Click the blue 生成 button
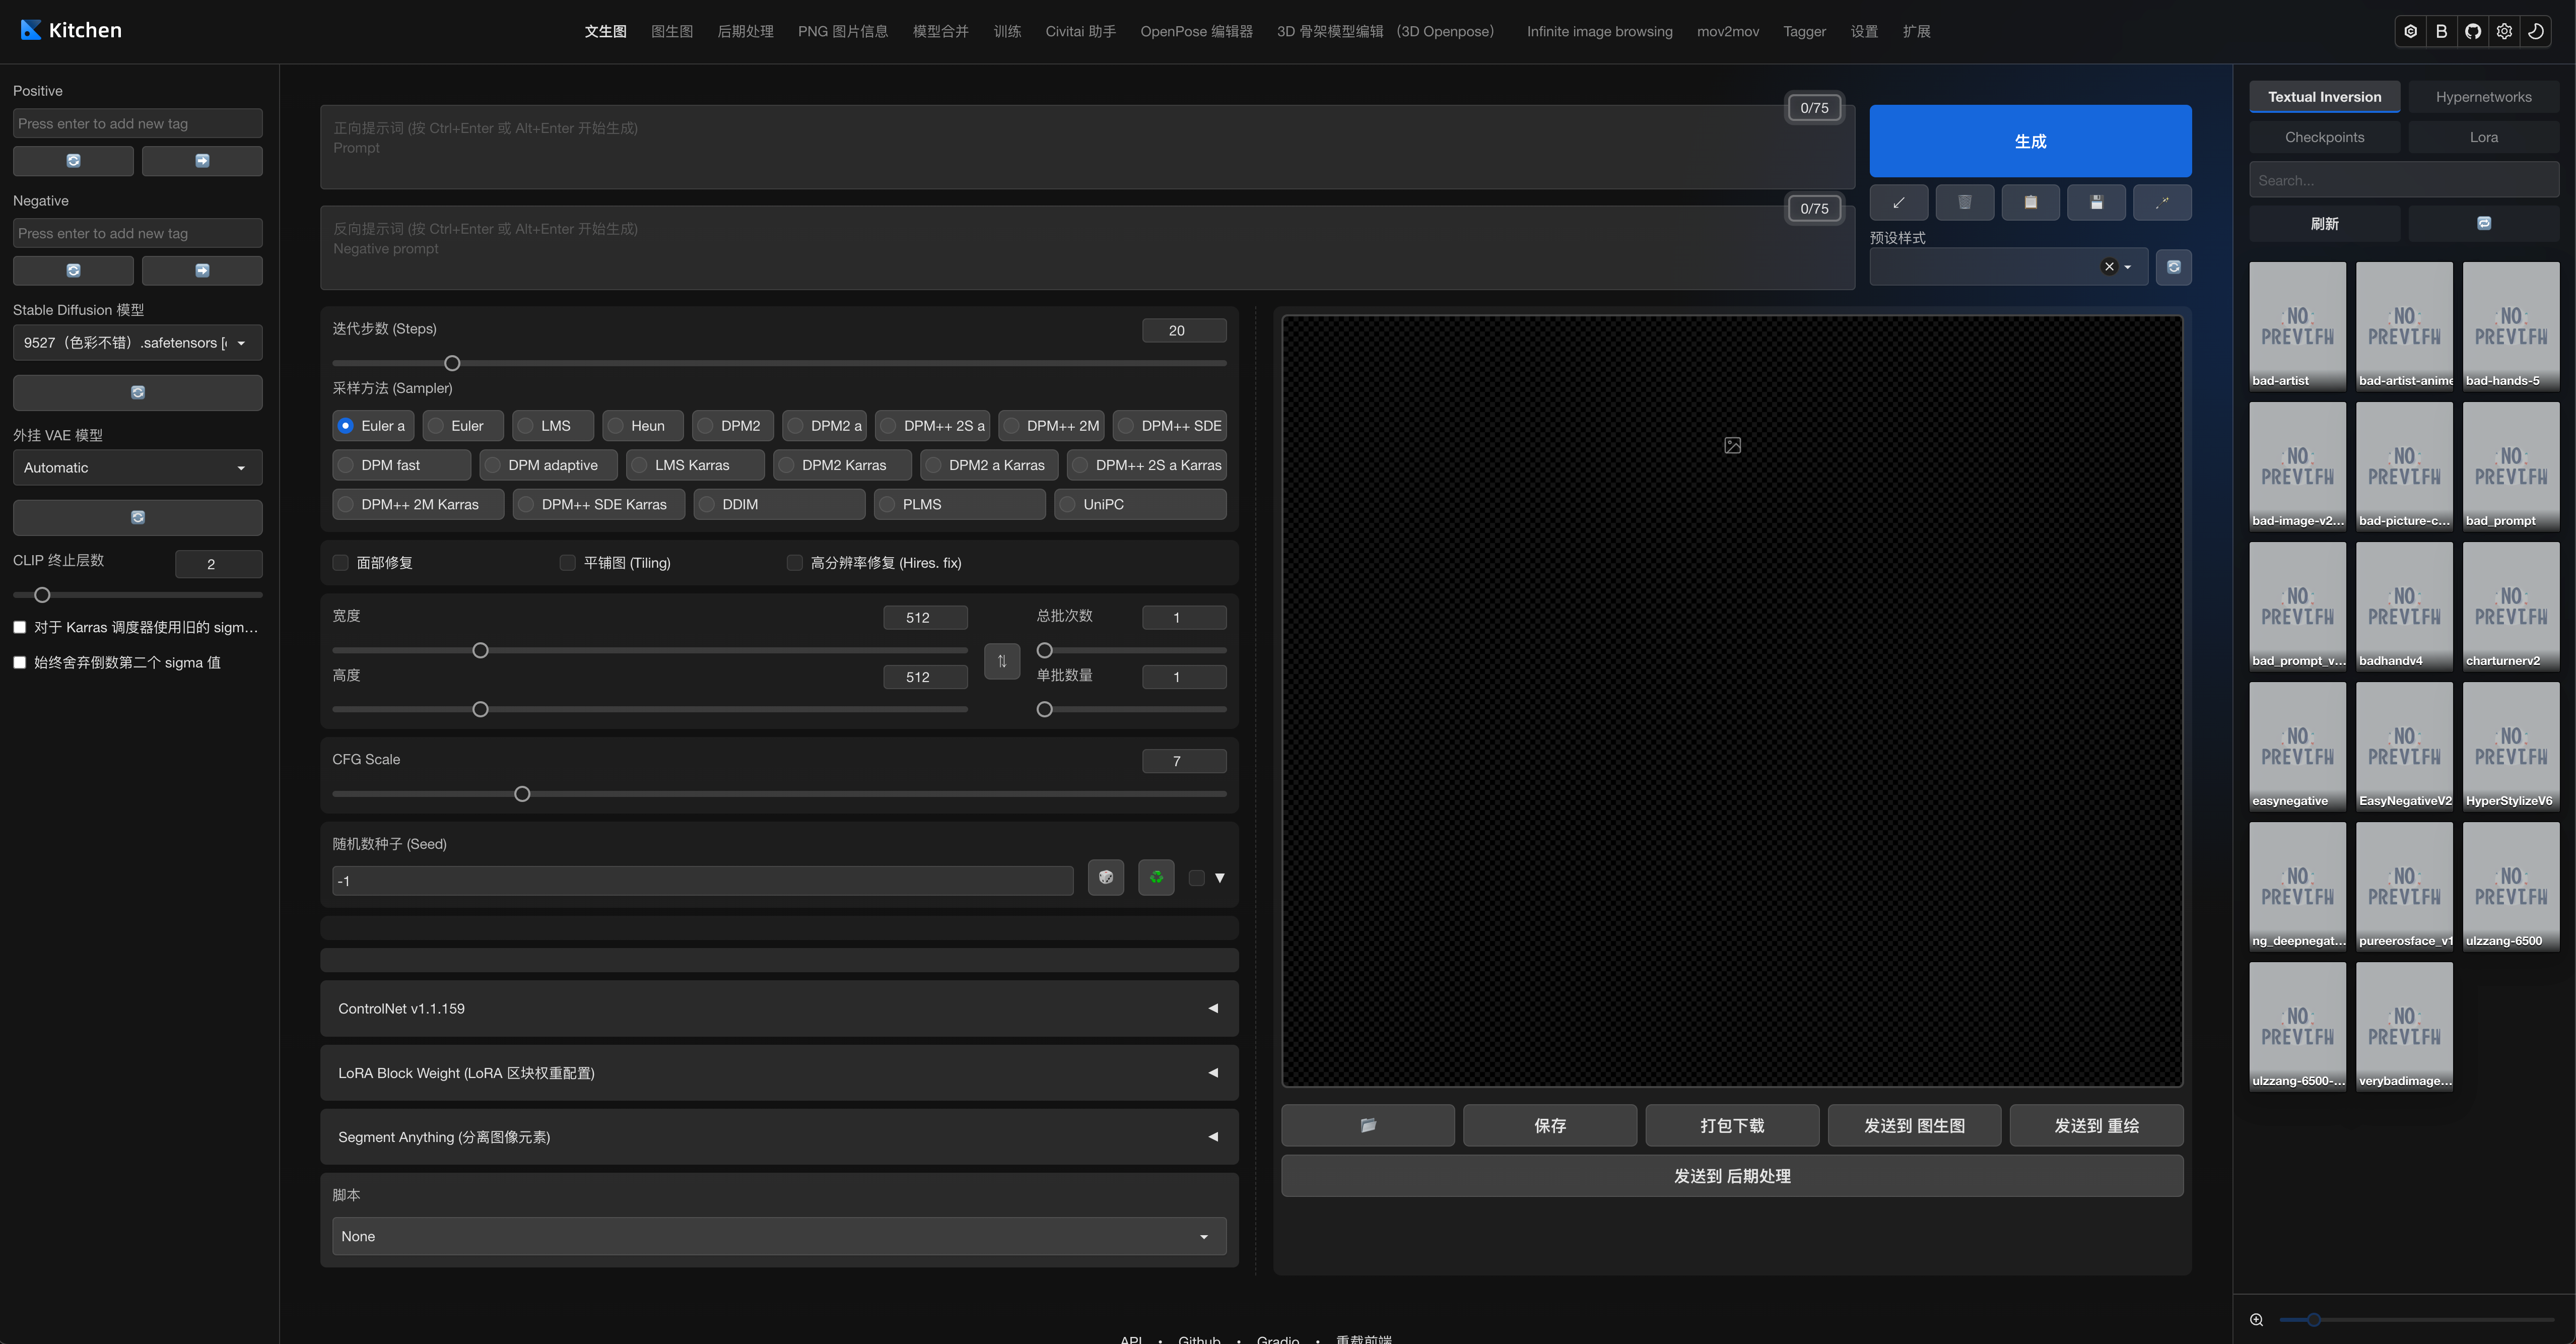 click(x=2030, y=141)
